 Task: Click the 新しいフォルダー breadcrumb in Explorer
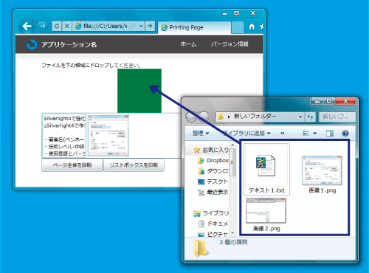point(255,116)
